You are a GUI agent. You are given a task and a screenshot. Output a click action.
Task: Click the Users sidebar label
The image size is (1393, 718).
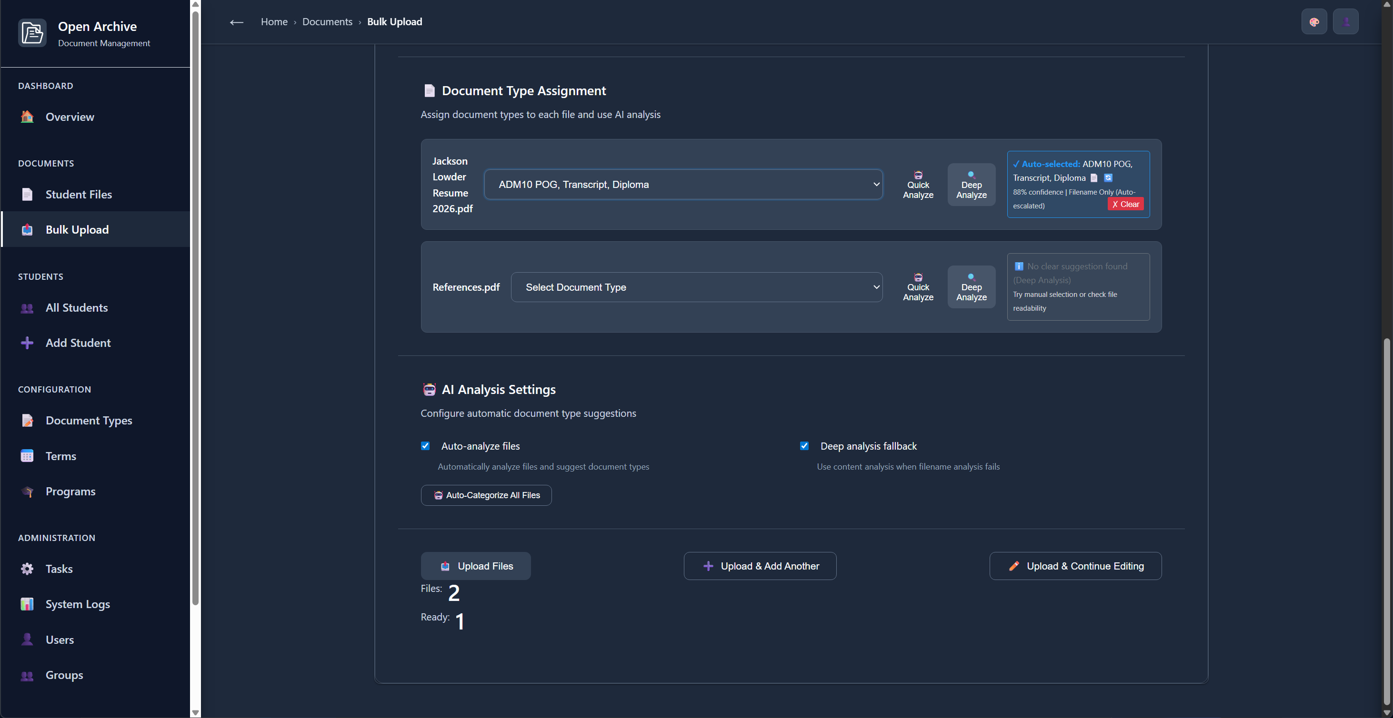tap(60, 639)
